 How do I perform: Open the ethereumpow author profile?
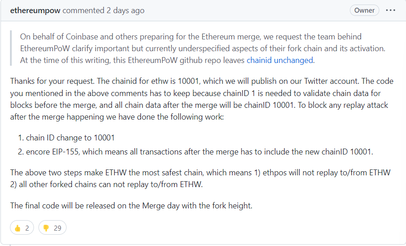tap(35, 10)
